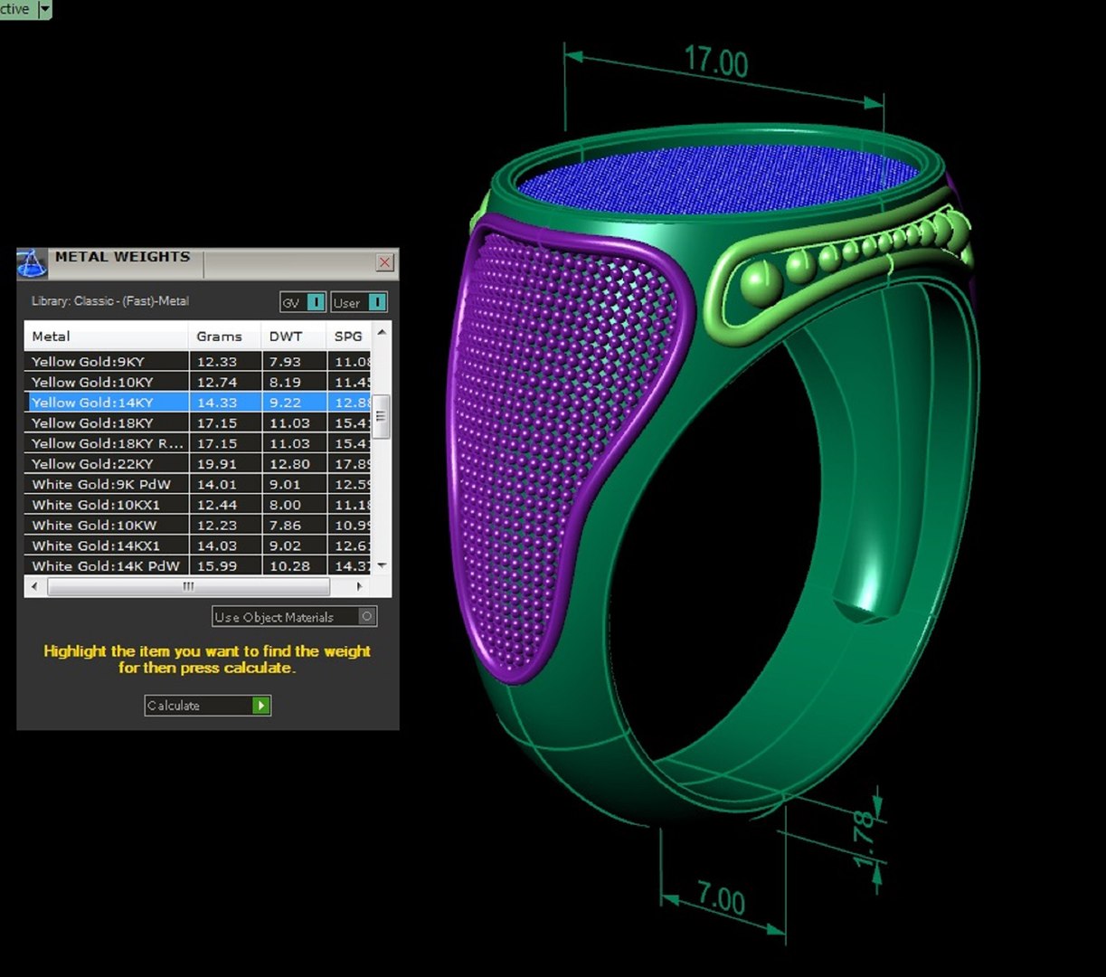Sort by the Grams column header
1106x977 pixels.
point(225,336)
